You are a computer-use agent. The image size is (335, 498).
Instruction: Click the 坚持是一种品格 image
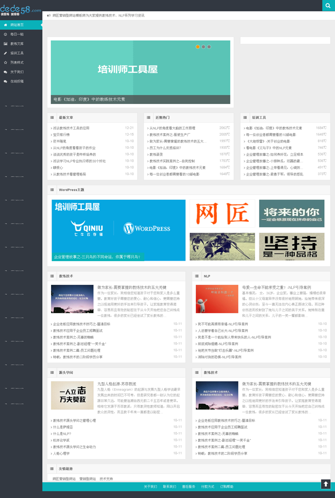[292, 247]
